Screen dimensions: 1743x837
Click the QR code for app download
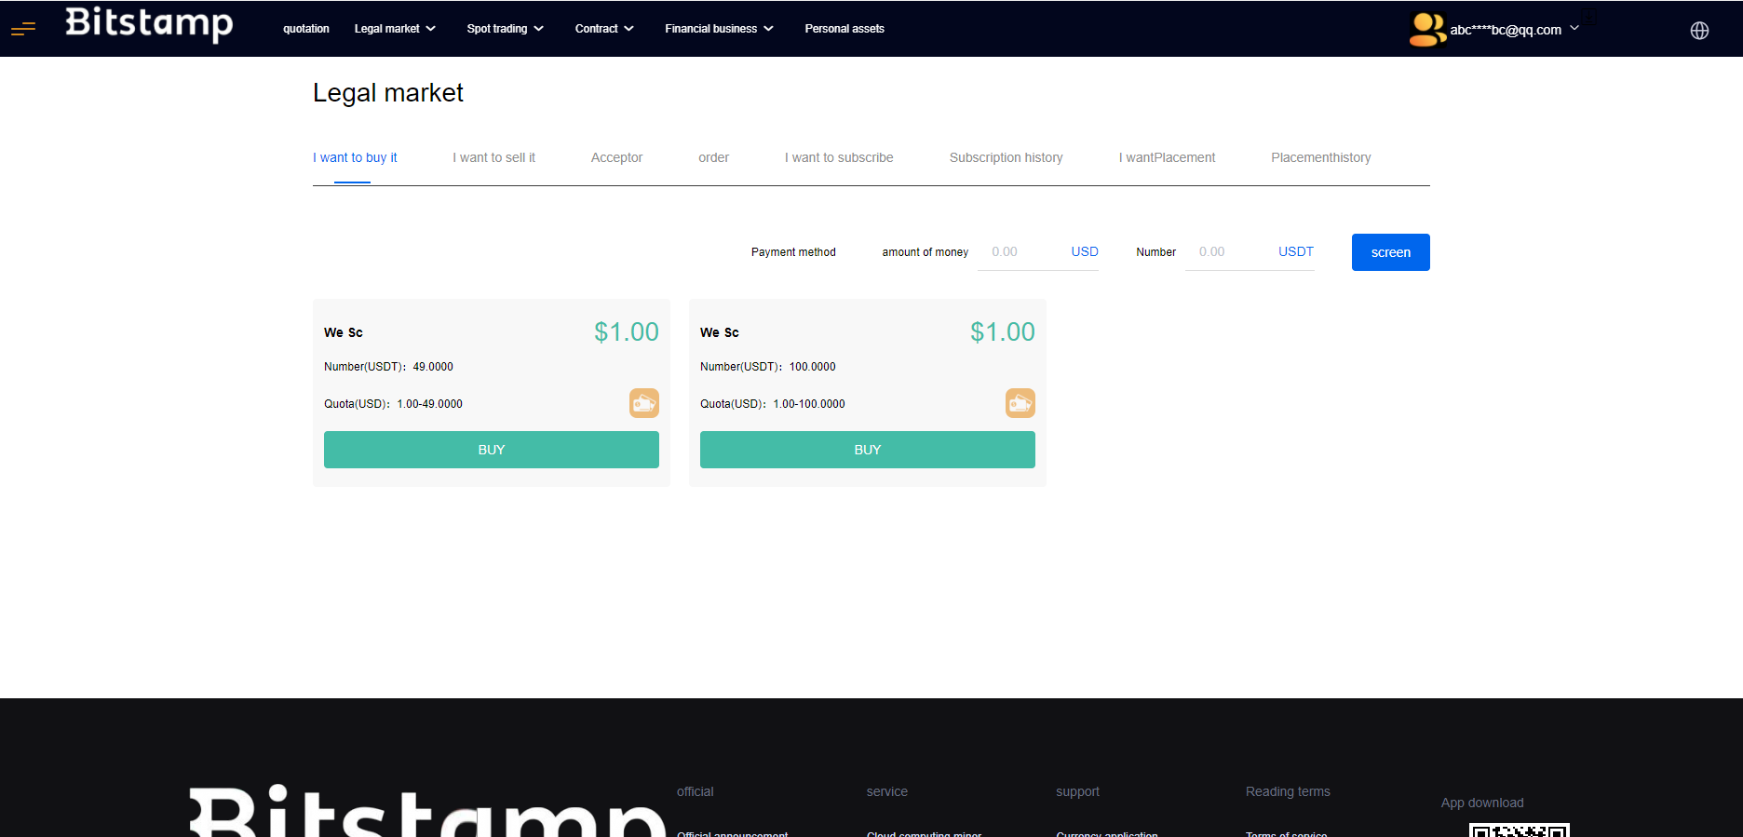pyautogui.click(x=1519, y=830)
